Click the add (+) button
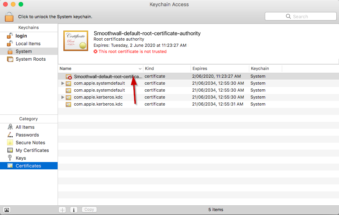Viewport: 339px width, 215px height. click(x=62, y=210)
